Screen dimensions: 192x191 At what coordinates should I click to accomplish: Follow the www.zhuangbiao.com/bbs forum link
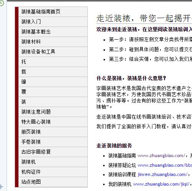[x=165, y=165]
